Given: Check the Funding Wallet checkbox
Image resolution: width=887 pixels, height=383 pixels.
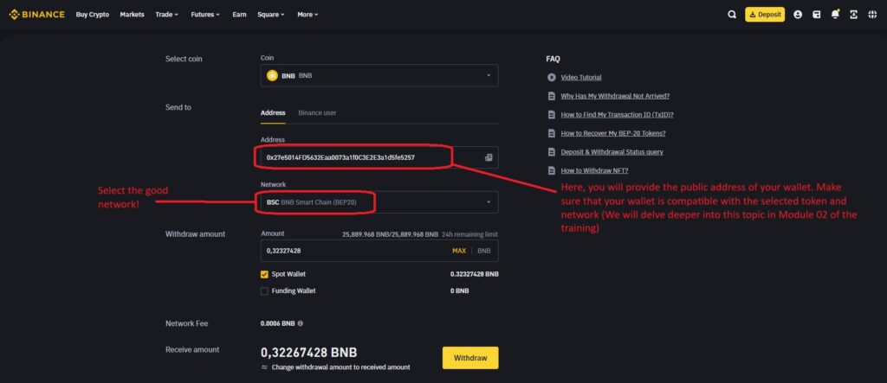Looking at the screenshot, I should [264, 291].
